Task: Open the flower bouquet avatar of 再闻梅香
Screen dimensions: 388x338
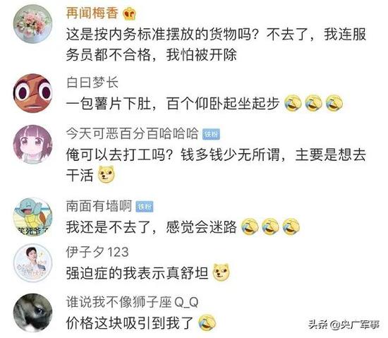Action: point(32,24)
